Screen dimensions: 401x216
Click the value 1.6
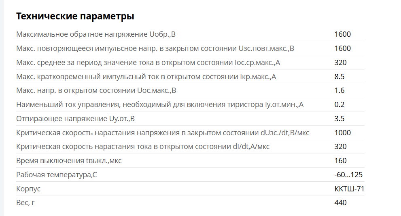[339, 90]
